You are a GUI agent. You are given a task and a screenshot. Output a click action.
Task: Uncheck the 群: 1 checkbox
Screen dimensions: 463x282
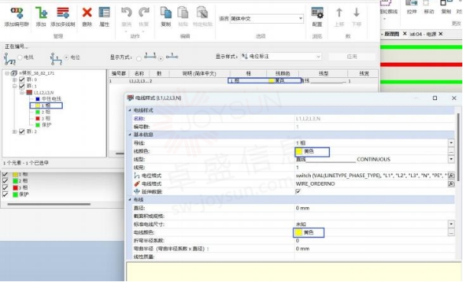22,86
